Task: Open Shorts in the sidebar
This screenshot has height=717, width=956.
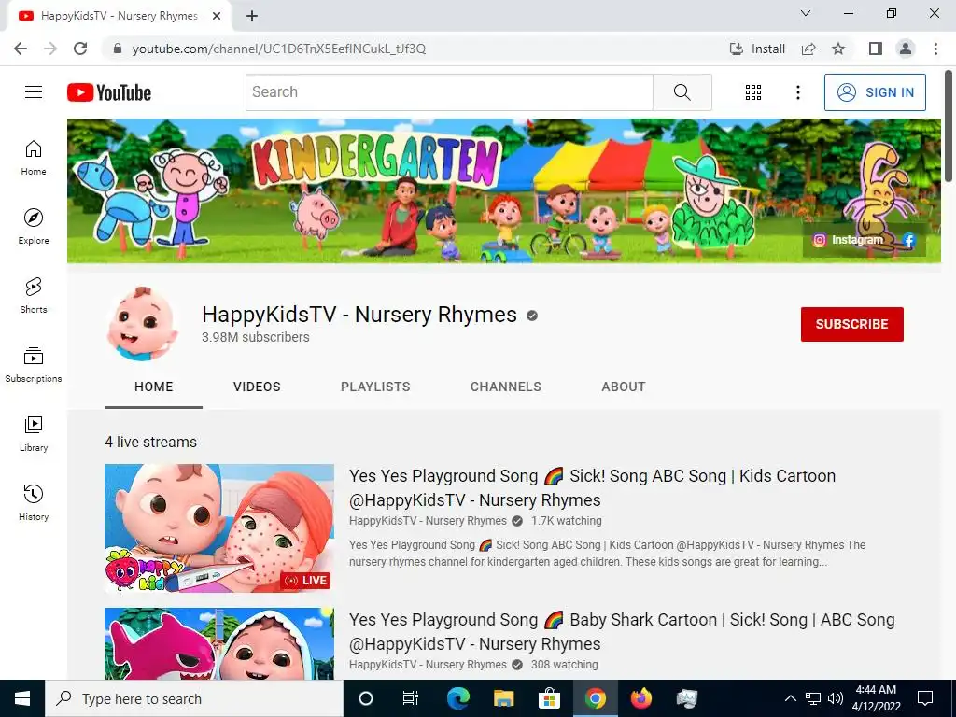Action: (x=34, y=295)
